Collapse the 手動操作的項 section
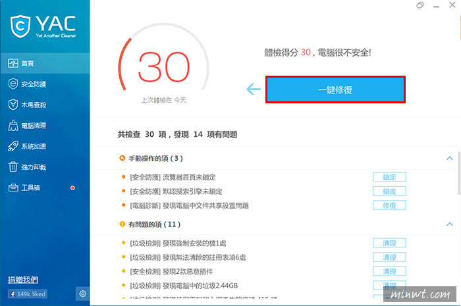 point(450,159)
